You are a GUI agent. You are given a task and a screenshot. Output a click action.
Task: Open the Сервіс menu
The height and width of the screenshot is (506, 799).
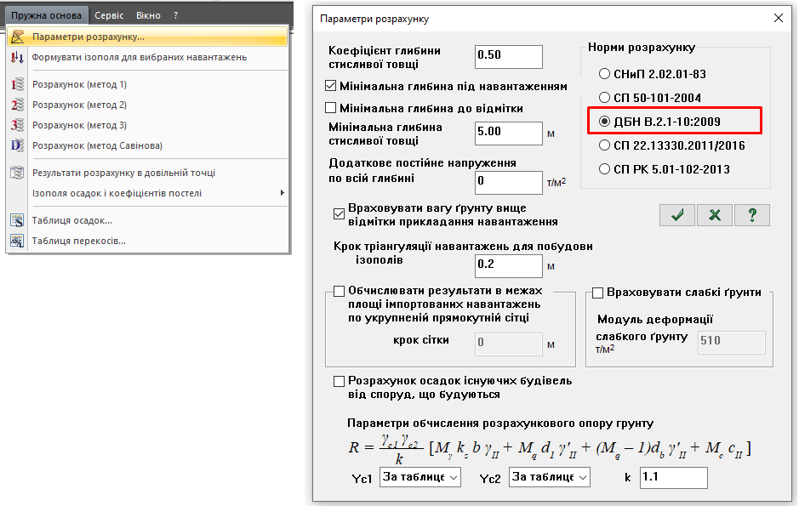point(108,15)
